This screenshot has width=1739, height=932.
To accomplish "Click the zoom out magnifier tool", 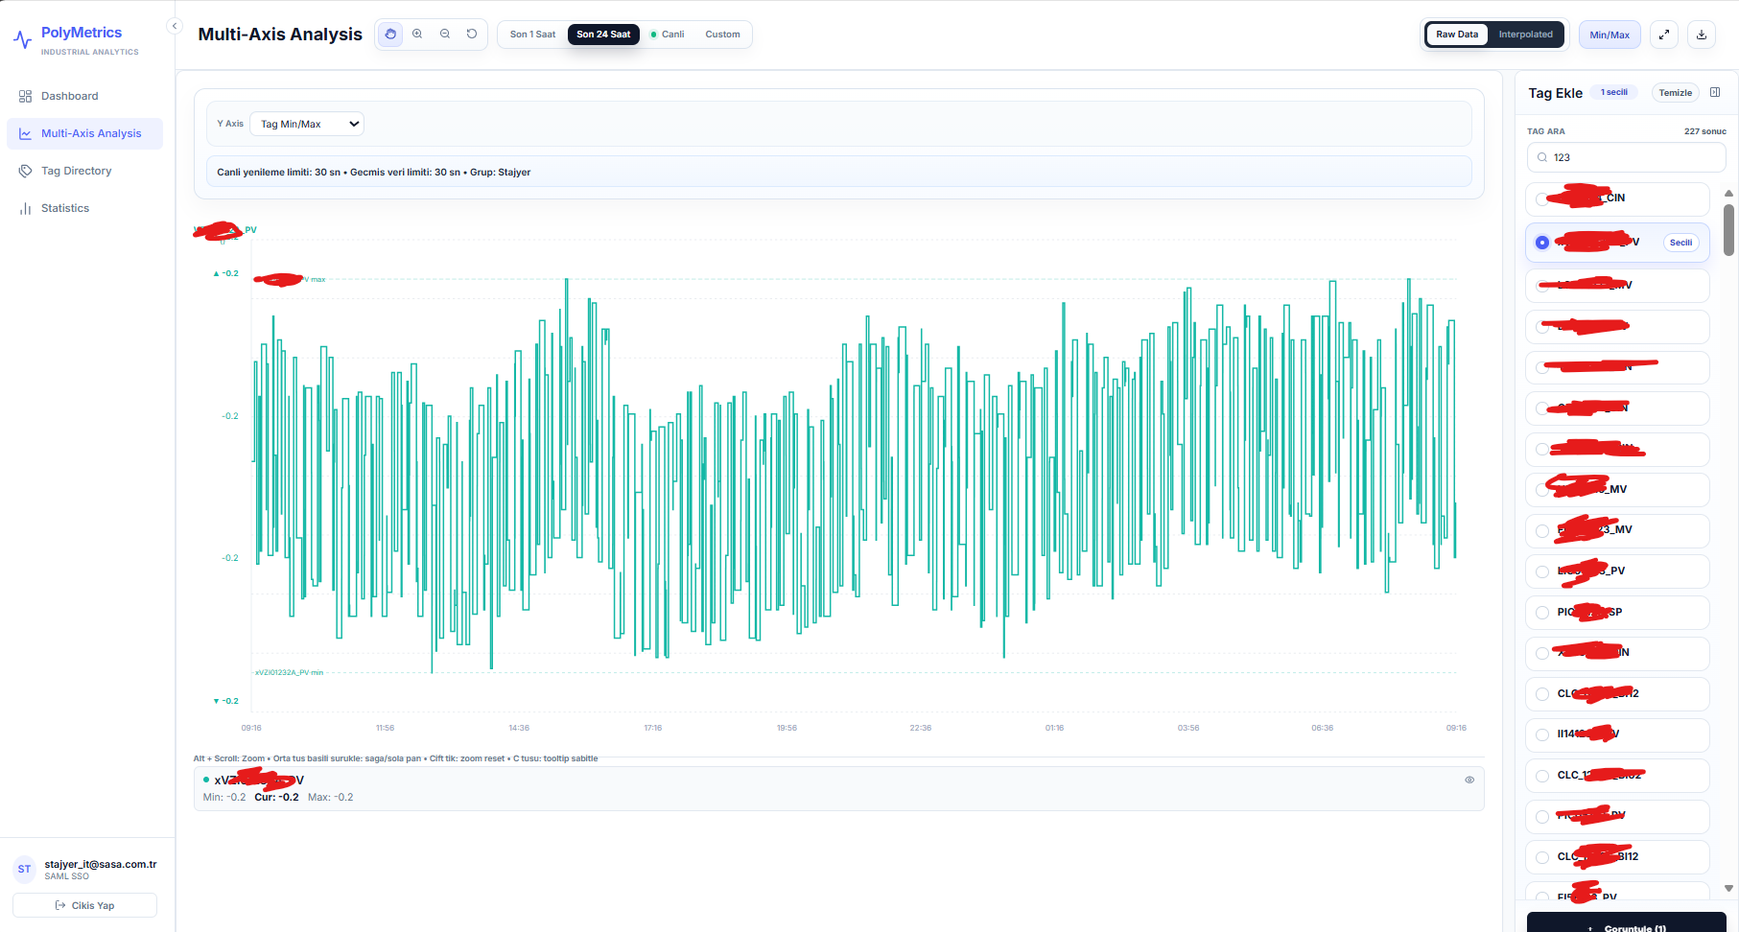I will pyautogui.click(x=445, y=35).
